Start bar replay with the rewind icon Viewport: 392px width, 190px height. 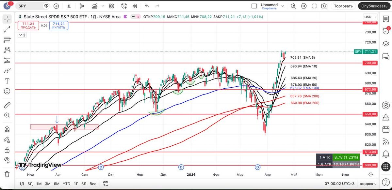[x=135, y=6]
